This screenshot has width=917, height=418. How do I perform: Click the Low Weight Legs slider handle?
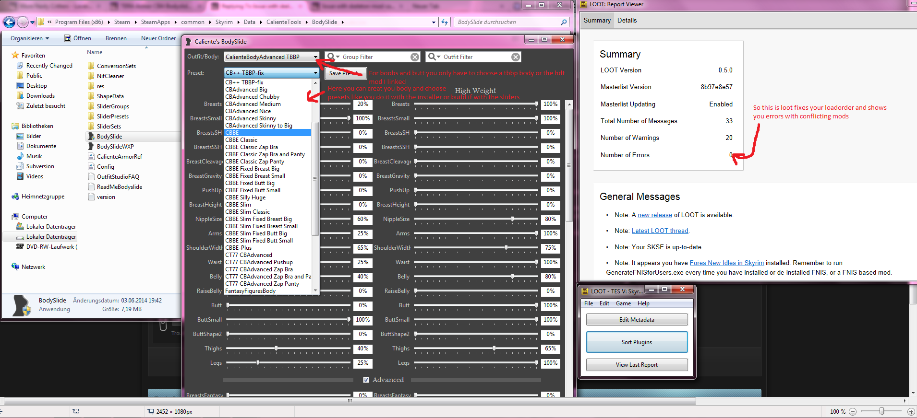click(x=258, y=363)
